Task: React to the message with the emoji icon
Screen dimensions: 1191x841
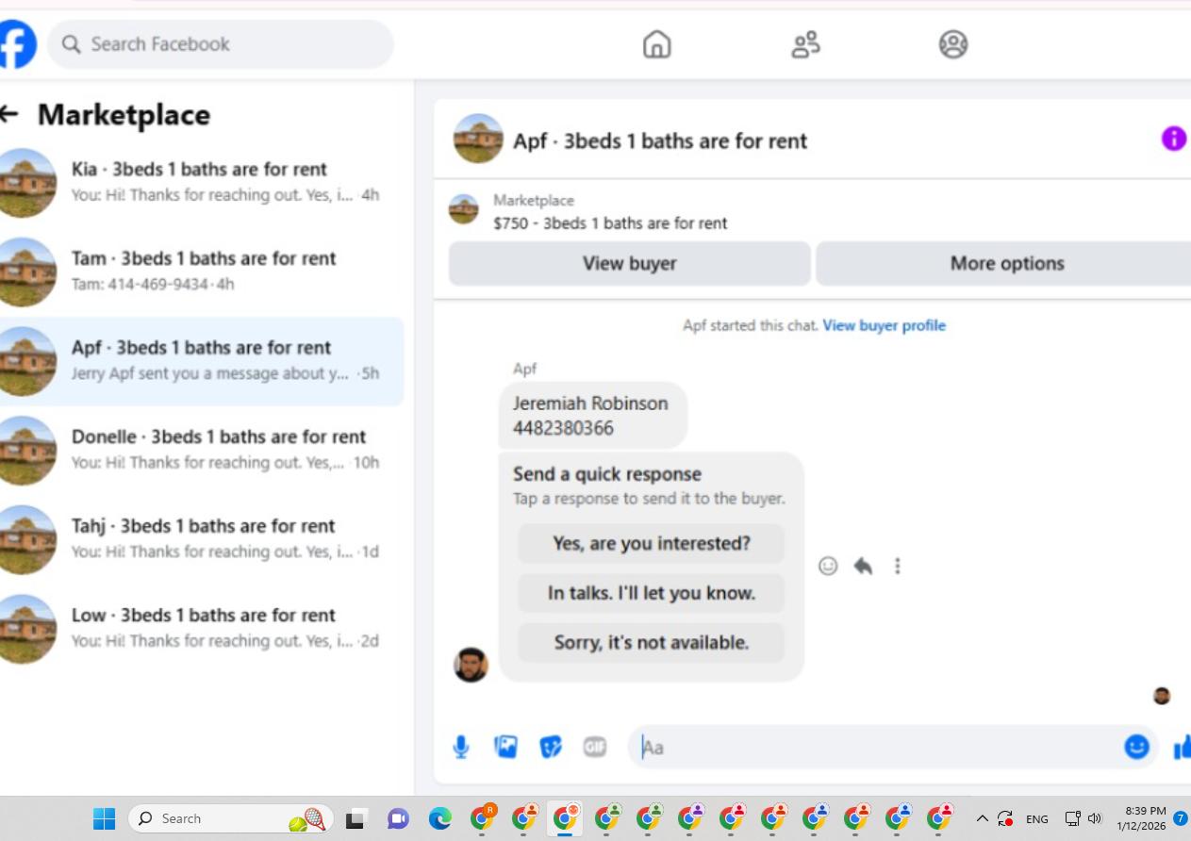Action: [828, 566]
